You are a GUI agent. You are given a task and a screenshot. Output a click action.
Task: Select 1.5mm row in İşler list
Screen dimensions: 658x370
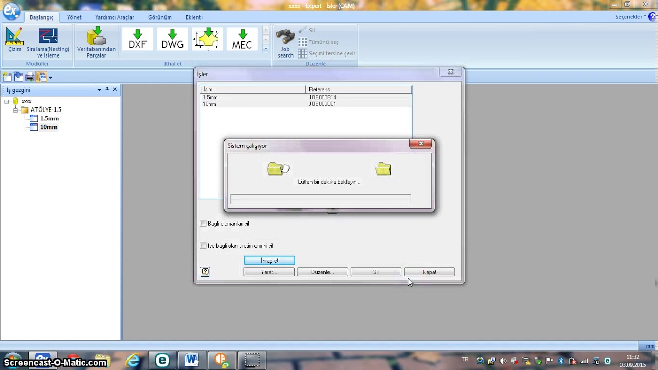click(x=306, y=97)
